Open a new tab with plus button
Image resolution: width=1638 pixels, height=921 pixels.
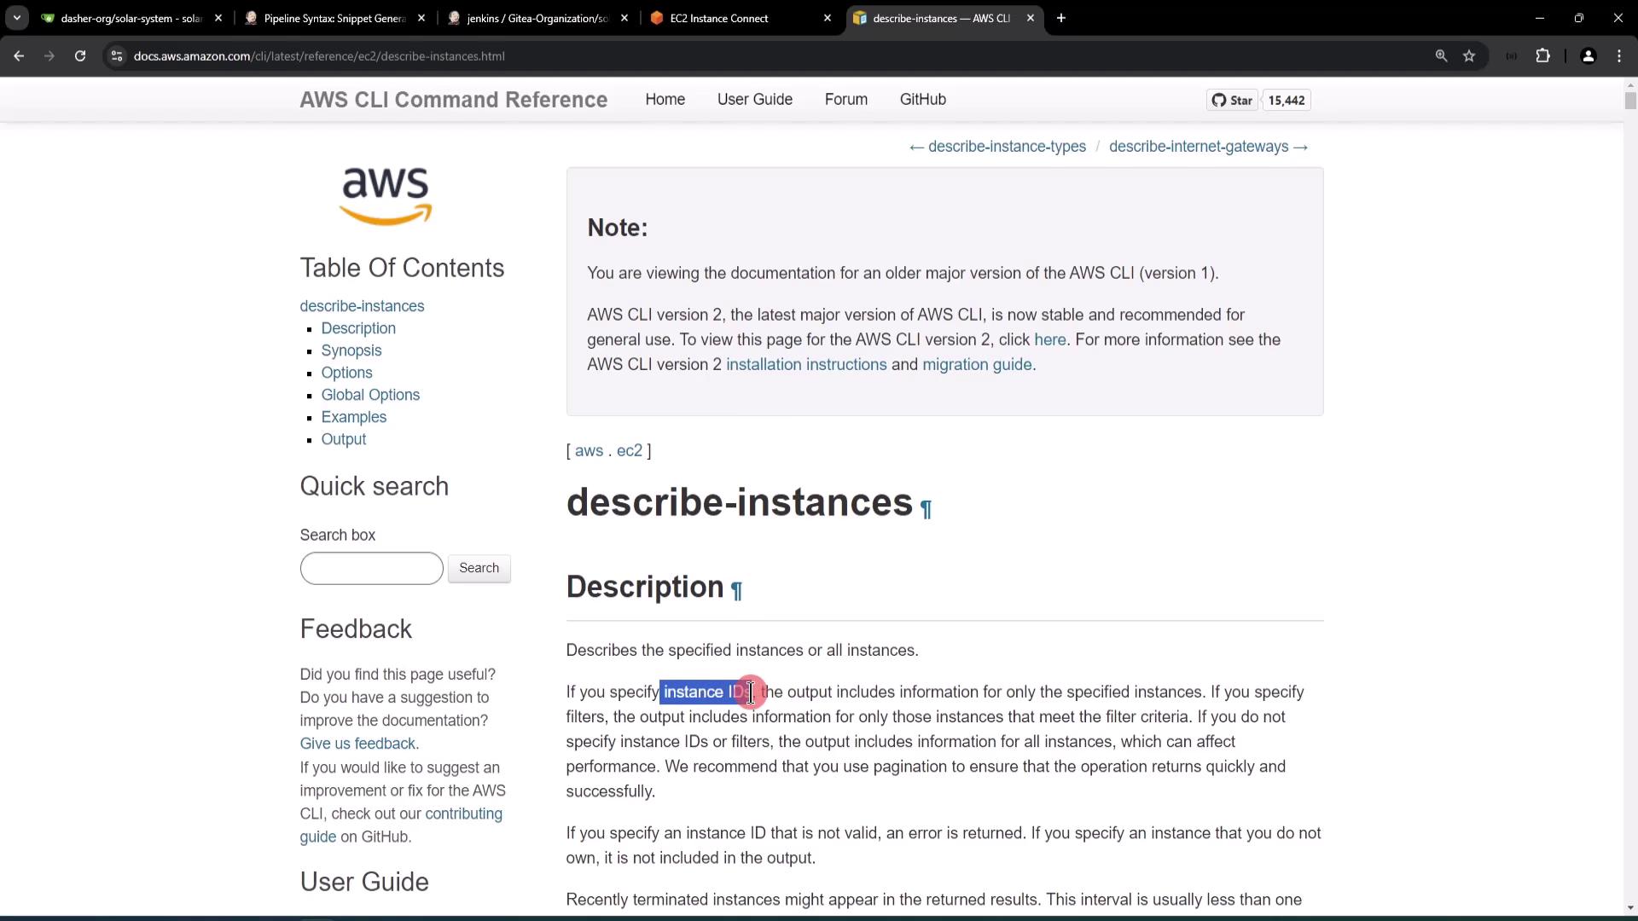coord(1060,18)
